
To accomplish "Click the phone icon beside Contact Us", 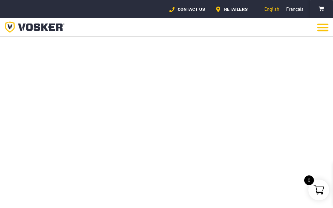I will pyautogui.click(x=172, y=9).
